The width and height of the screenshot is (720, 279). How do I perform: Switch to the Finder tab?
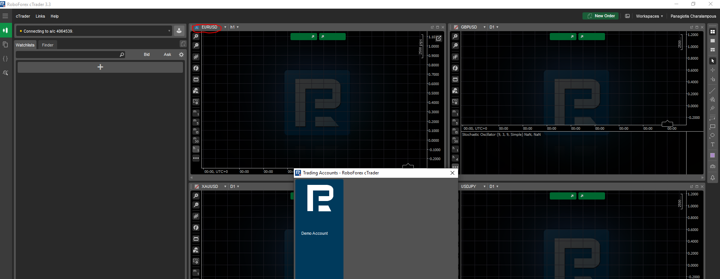[48, 45]
